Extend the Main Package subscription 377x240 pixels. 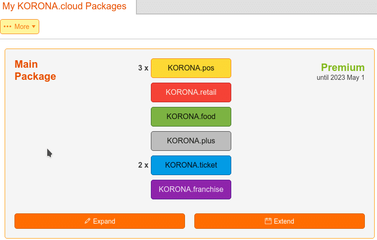pos(279,221)
